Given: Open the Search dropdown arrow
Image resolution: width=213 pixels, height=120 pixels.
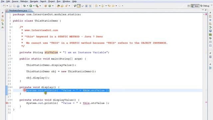Looking at the screenshot, I should point(69,6).
